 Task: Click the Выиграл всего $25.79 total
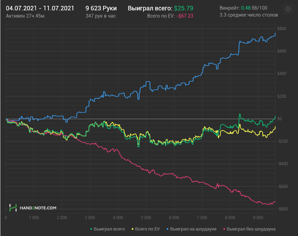pos(160,9)
